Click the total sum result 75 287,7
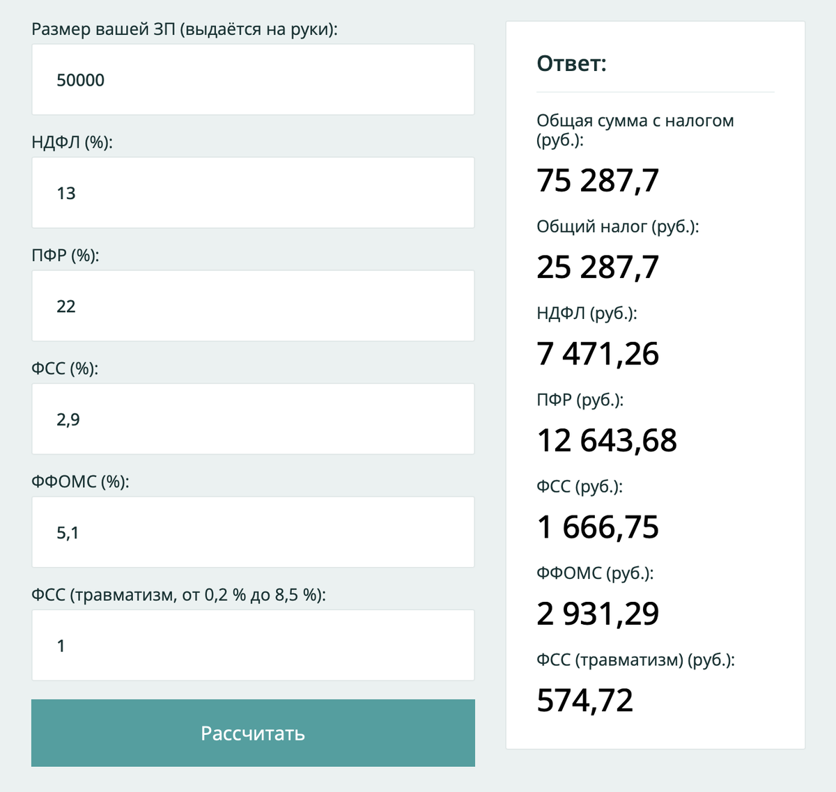 598,181
